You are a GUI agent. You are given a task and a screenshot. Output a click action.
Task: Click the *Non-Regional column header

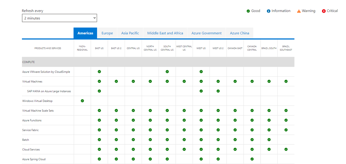pos(82,48)
